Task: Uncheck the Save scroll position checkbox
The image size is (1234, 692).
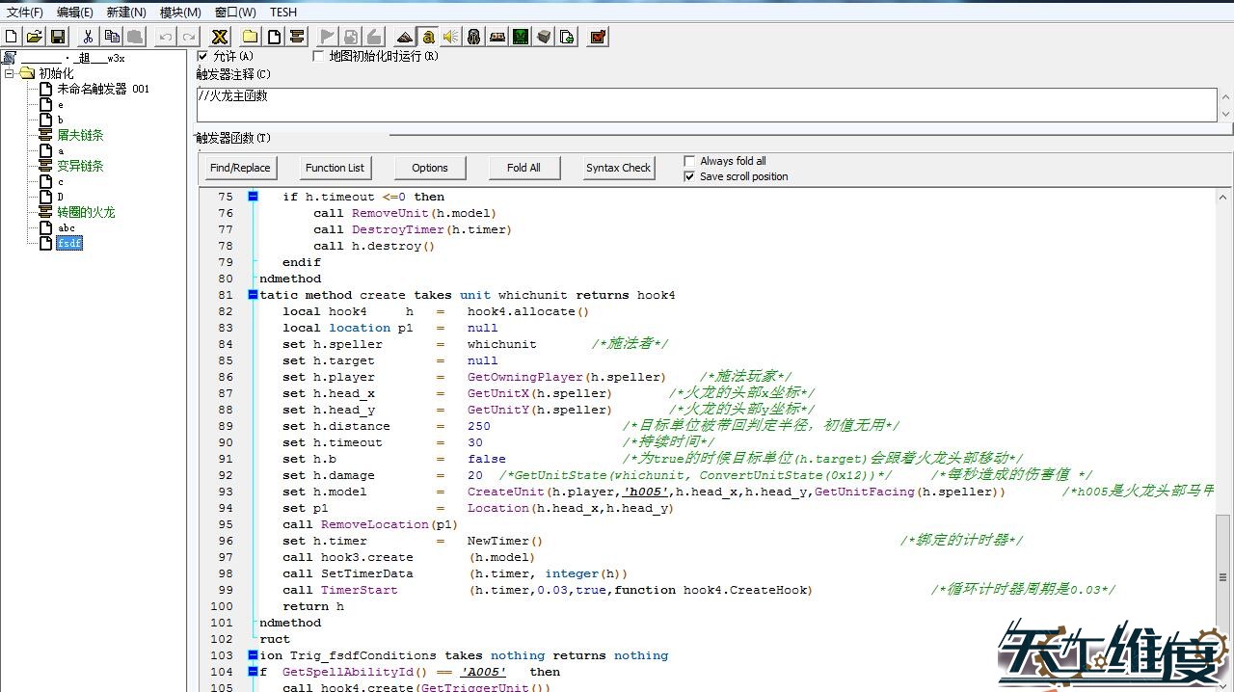Action: 689,176
